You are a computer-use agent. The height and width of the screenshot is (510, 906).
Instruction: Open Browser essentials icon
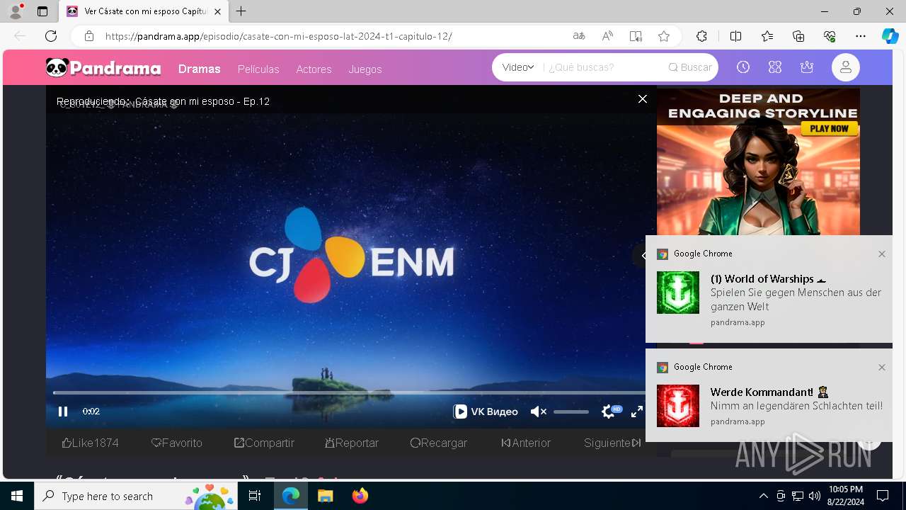[x=830, y=36]
